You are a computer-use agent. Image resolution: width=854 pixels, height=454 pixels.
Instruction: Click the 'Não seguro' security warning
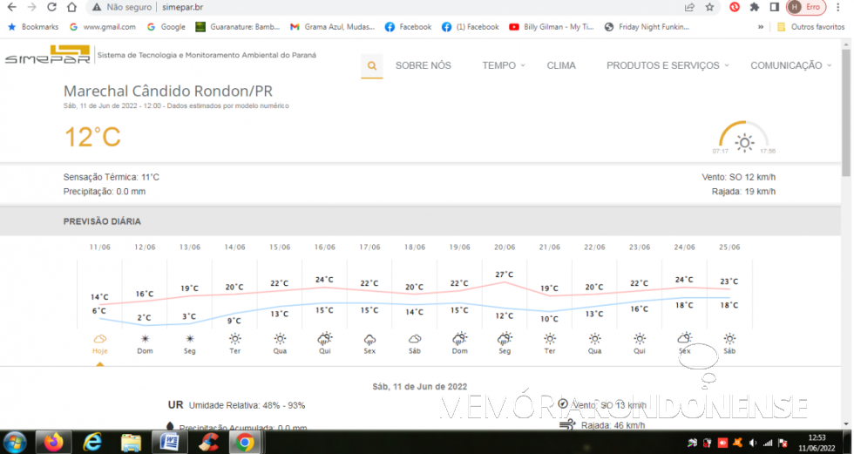(122, 7)
